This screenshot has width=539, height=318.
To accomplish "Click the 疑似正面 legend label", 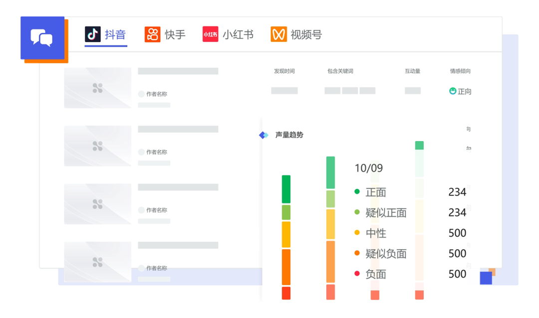I will (x=386, y=212).
